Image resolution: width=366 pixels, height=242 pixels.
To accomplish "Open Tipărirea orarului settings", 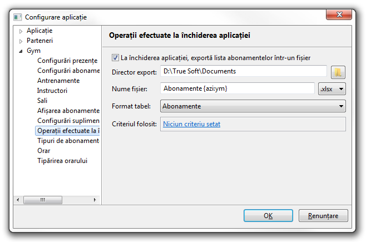I will click(62, 161).
